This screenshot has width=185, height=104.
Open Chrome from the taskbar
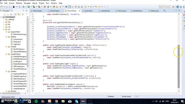click(56, 101)
